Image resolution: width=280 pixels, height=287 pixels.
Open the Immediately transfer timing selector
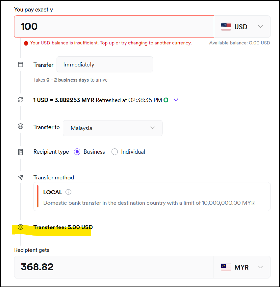pos(104,65)
